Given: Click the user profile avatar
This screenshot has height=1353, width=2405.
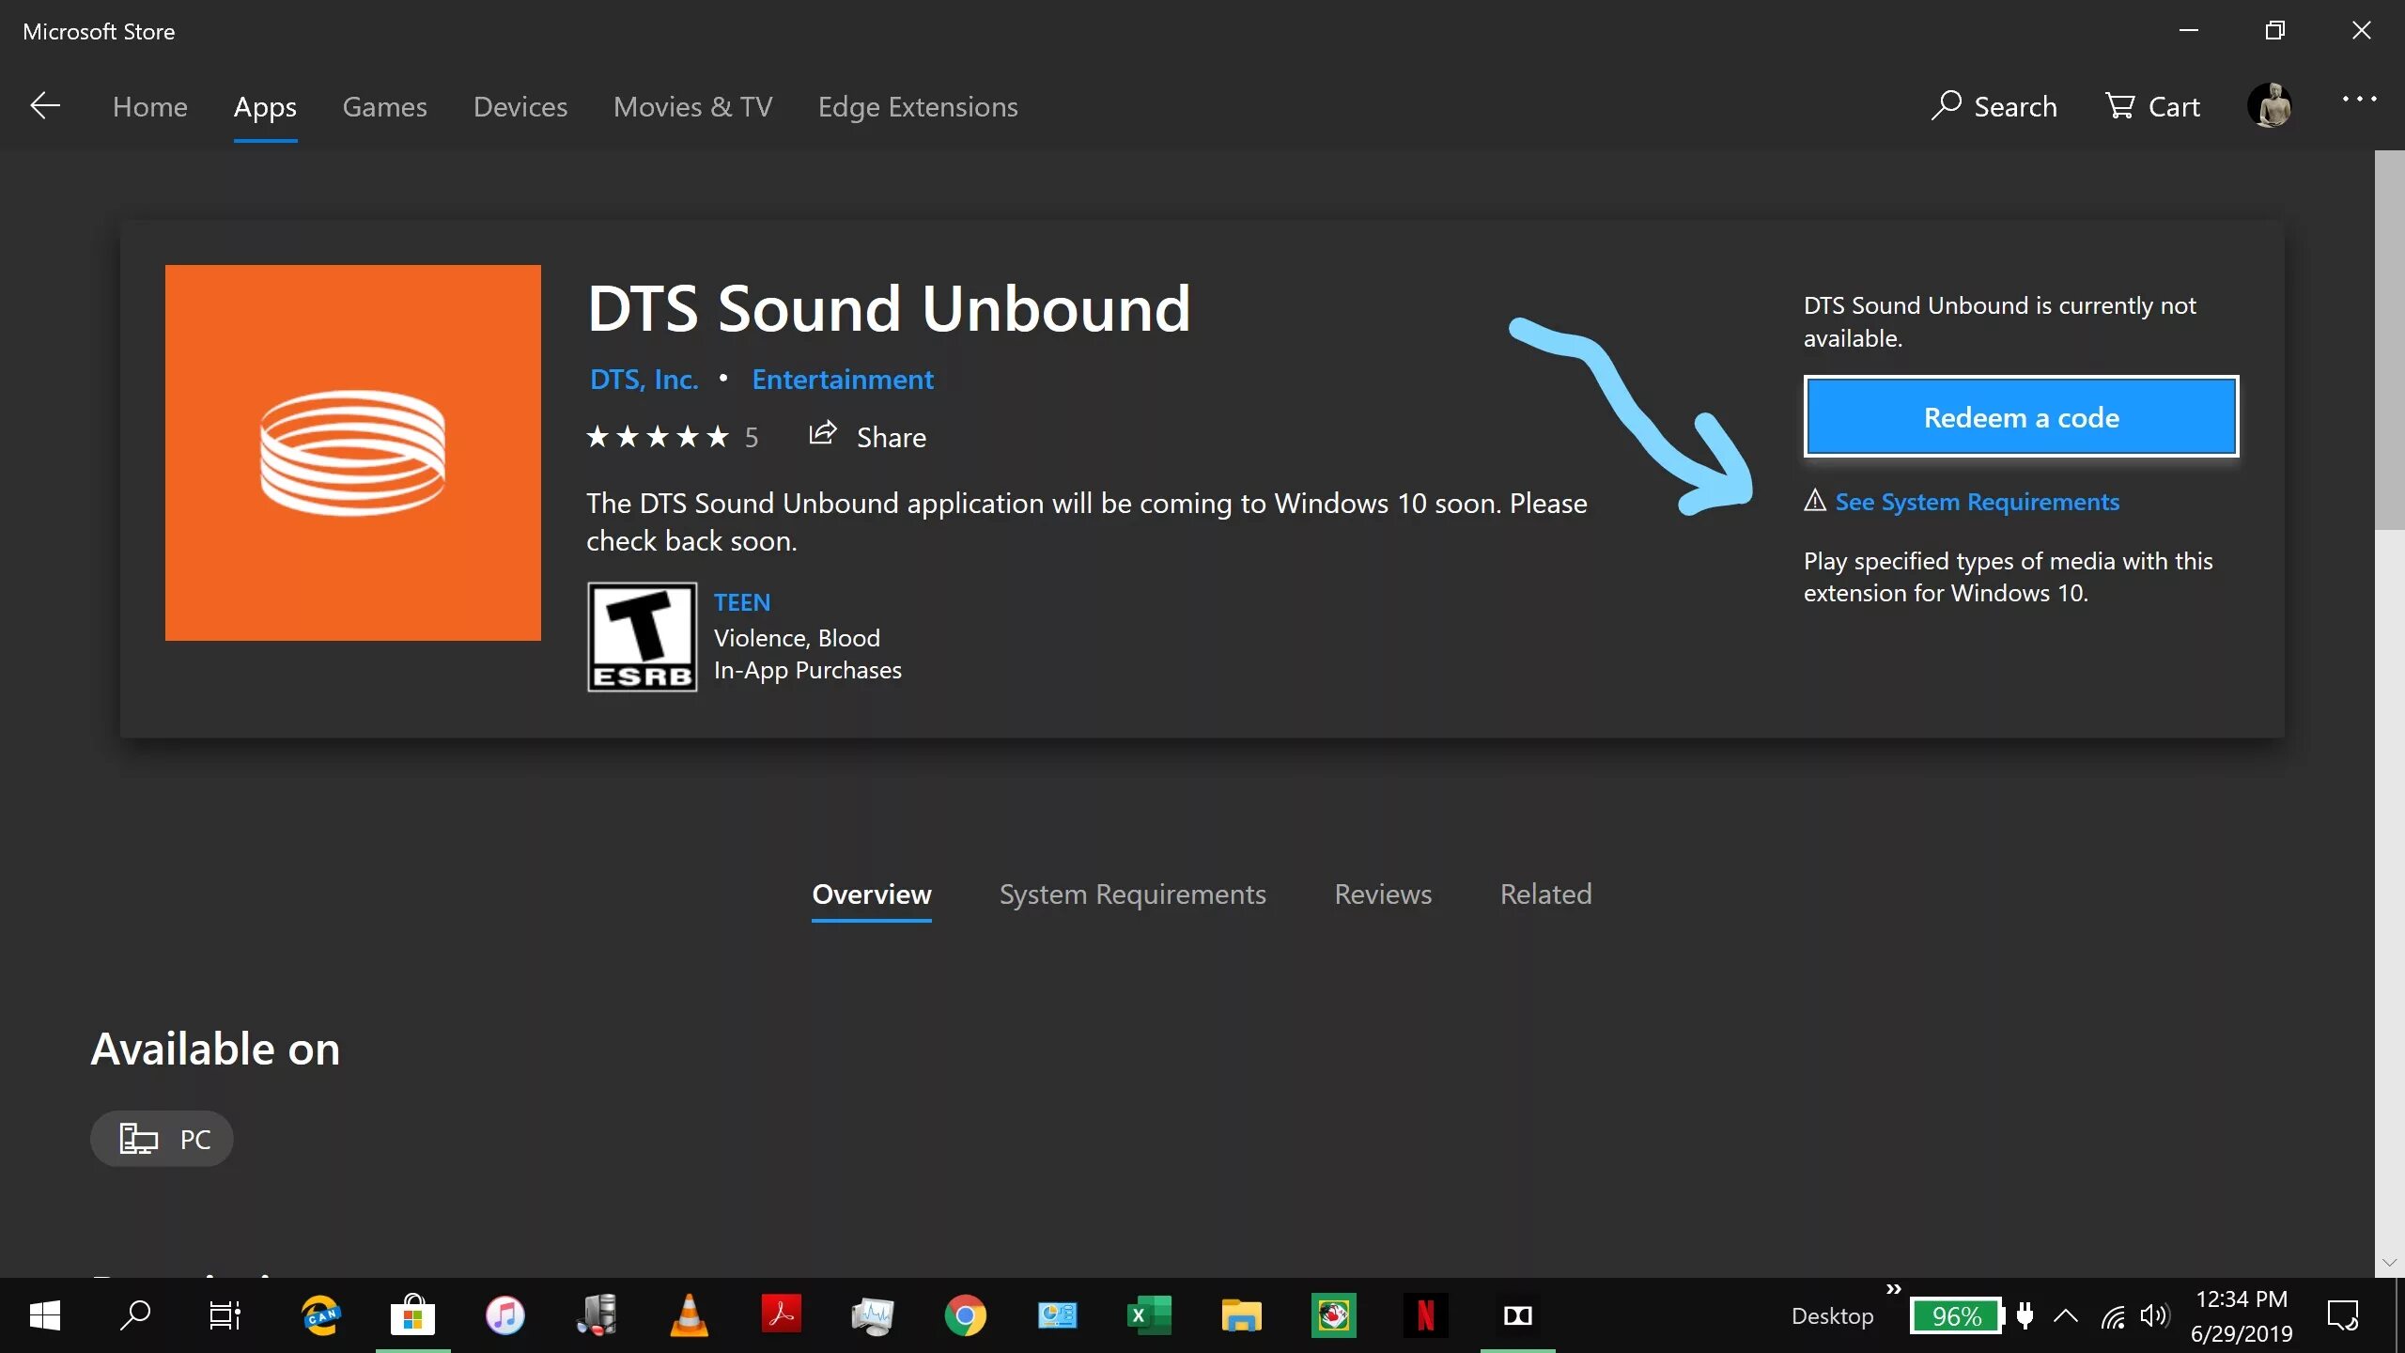Looking at the screenshot, I should click(x=2269, y=105).
